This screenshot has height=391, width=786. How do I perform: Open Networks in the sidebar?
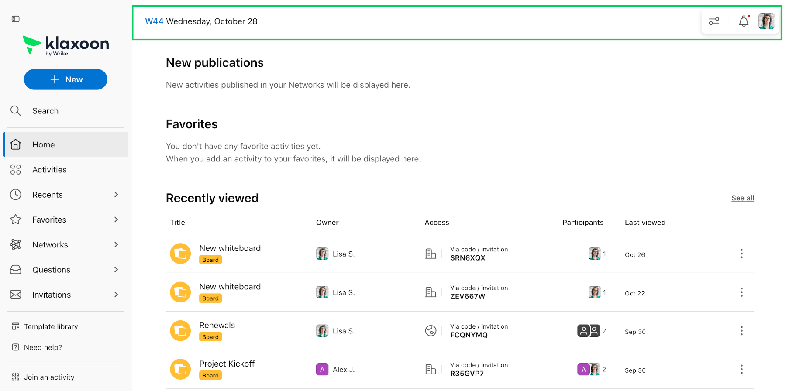tap(50, 244)
